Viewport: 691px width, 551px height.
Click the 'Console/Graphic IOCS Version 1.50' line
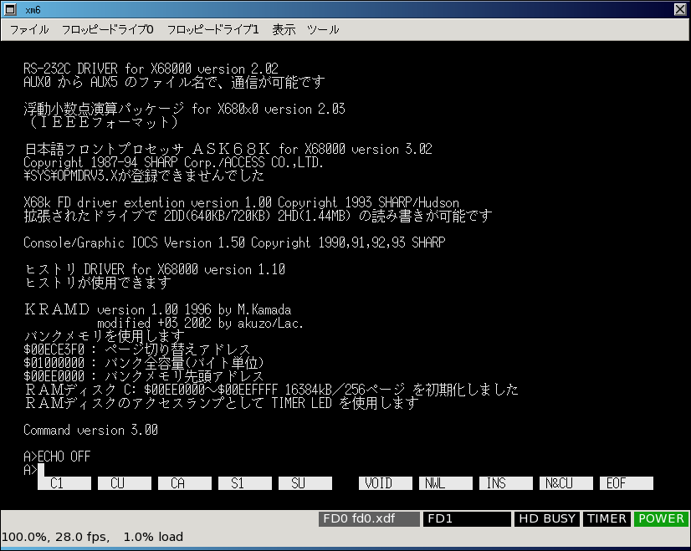coord(234,242)
